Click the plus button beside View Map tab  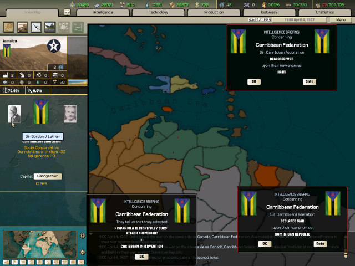[x=67, y=12]
